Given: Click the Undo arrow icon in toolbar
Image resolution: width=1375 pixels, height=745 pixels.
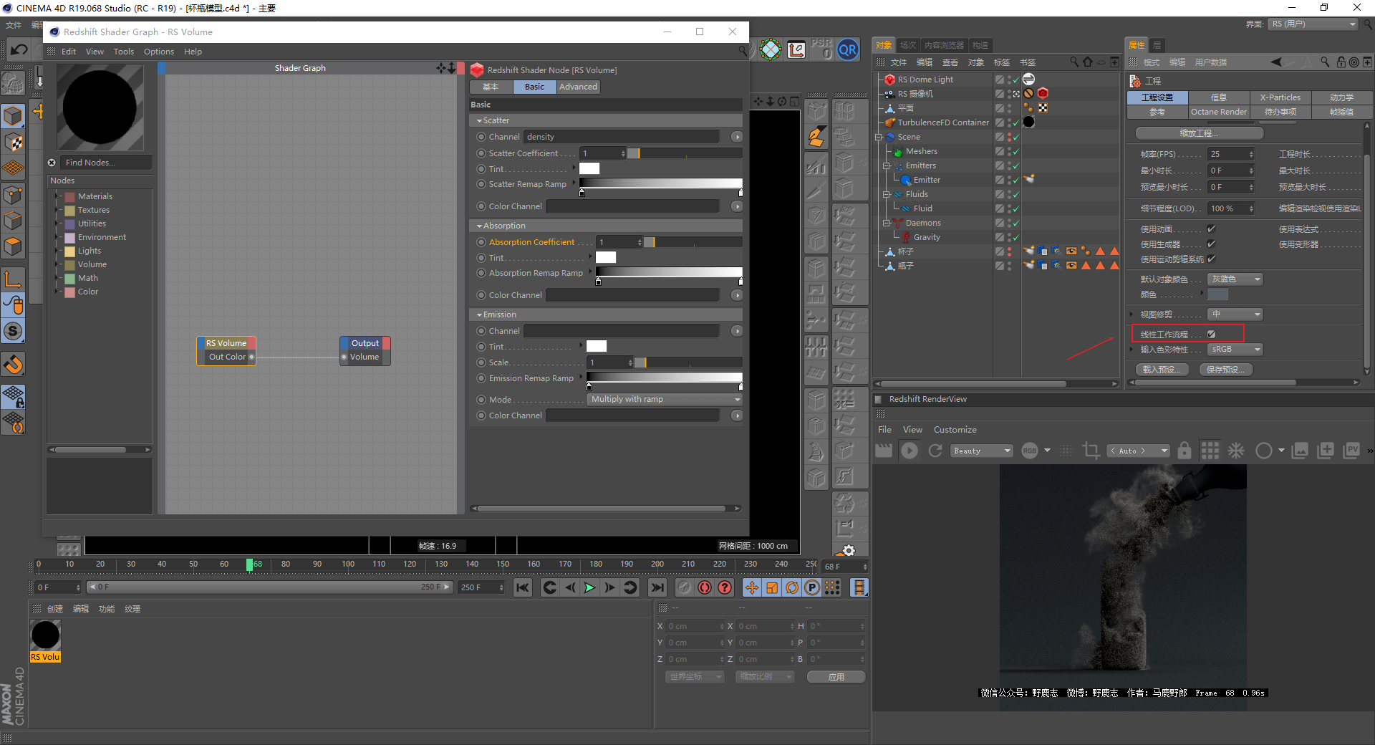Looking at the screenshot, I should tap(19, 49).
